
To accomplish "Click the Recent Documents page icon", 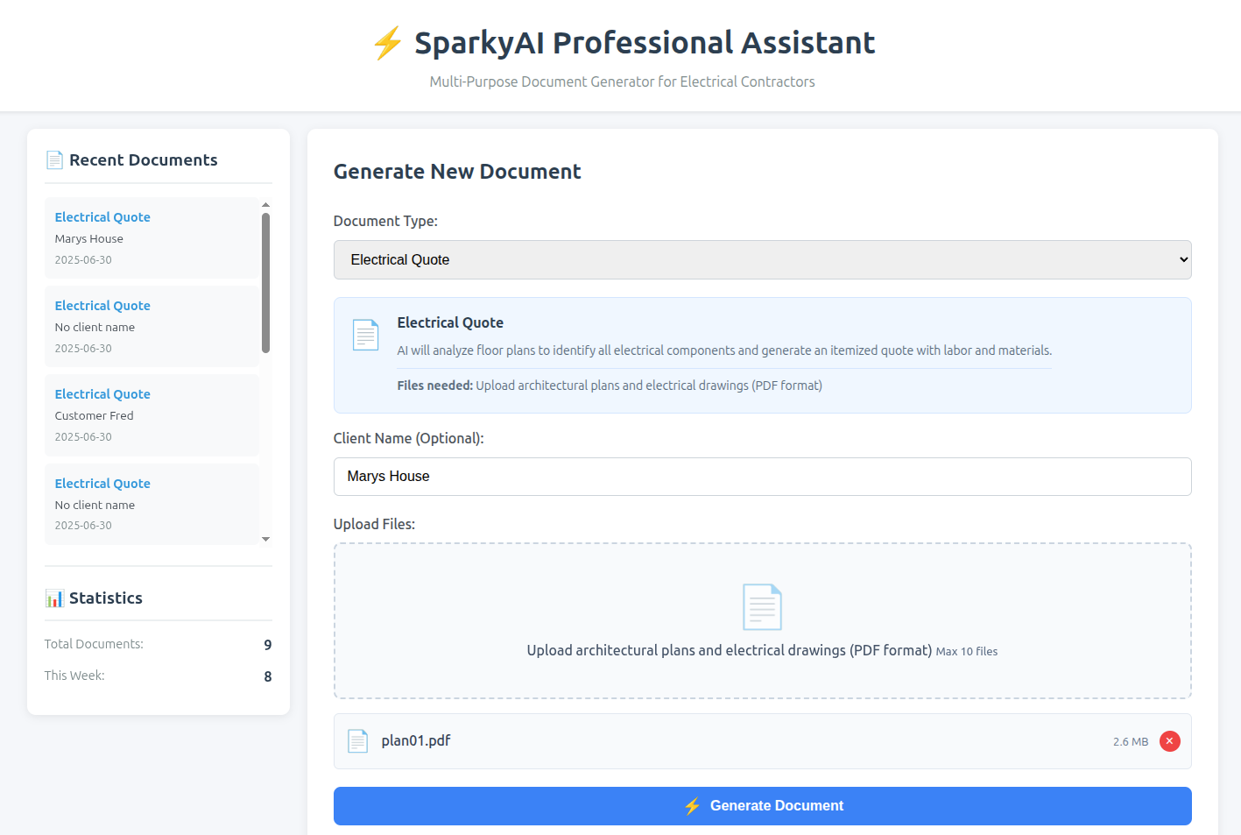I will (x=54, y=160).
